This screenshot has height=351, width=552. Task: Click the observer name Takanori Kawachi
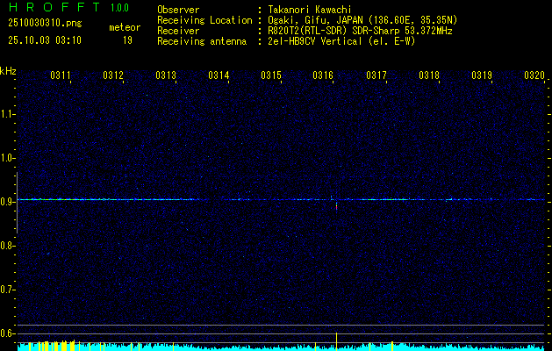(310, 10)
